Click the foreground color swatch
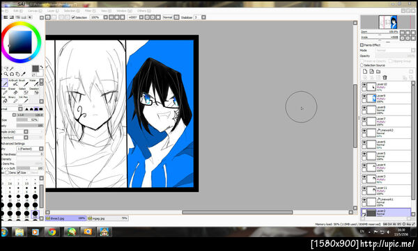Image resolution: width=418 pixels, height=251 pixels. [x=36, y=69]
